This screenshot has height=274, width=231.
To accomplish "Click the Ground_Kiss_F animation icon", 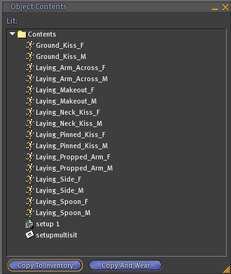I will click(30, 45).
